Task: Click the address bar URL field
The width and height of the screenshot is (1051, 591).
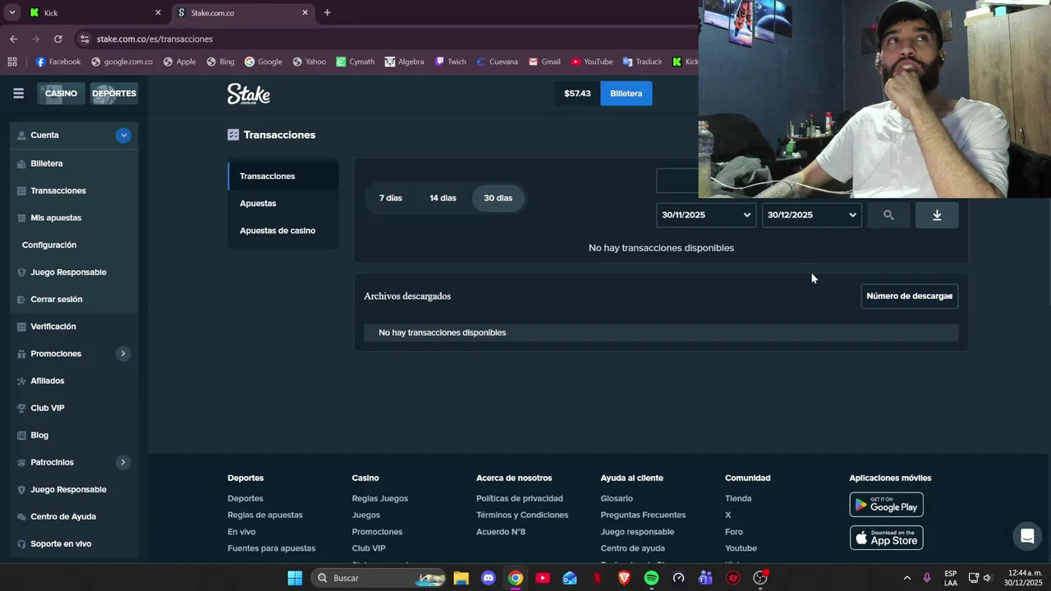Action: pos(386,39)
